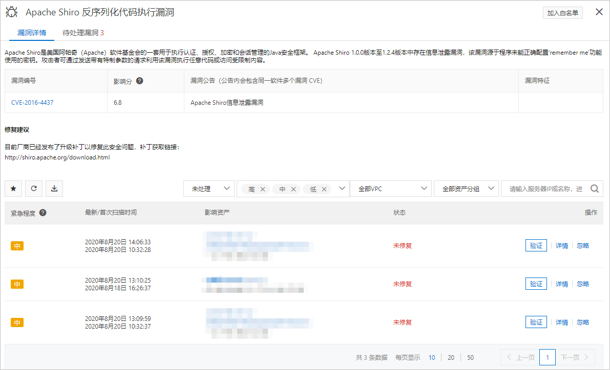Show 20 items per page
The width and height of the screenshot is (610, 370).
coord(451,358)
